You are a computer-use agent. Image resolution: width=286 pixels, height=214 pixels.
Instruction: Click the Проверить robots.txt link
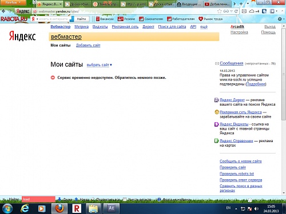coord(237,173)
